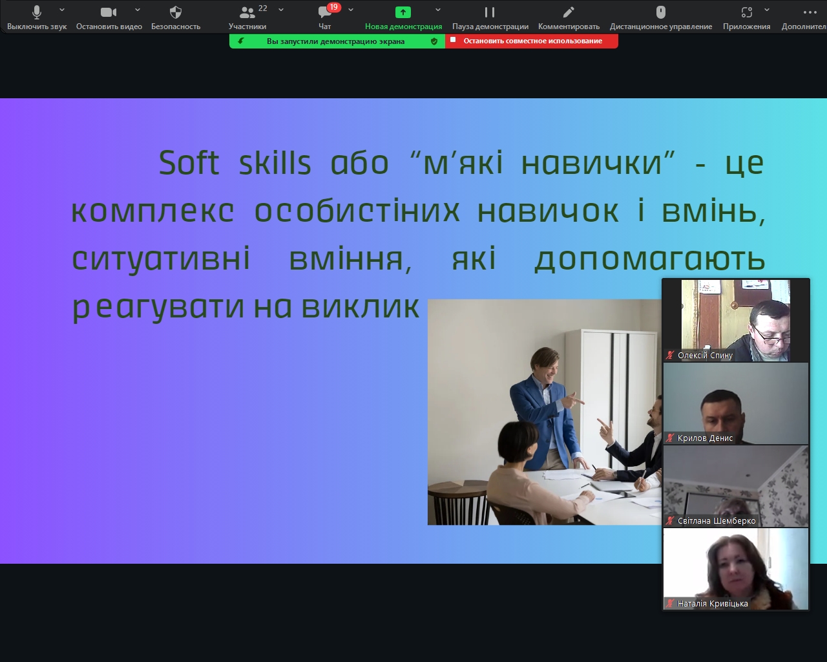Start a new screen share
Viewport: 827px width, 662px height.
point(403,17)
